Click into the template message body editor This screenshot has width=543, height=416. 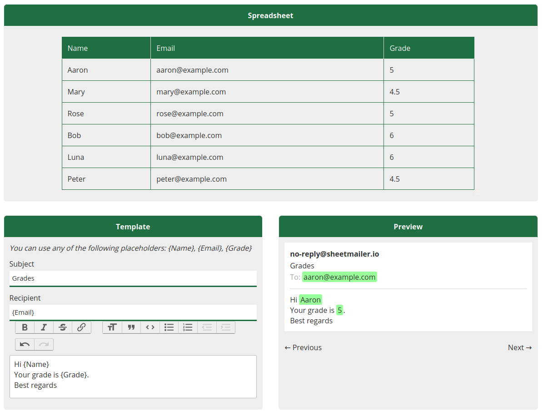click(133, 376)
